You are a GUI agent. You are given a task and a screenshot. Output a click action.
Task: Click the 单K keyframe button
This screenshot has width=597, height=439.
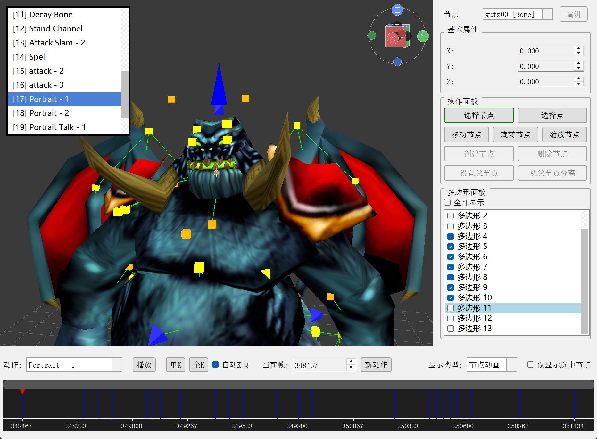(176, 365)
